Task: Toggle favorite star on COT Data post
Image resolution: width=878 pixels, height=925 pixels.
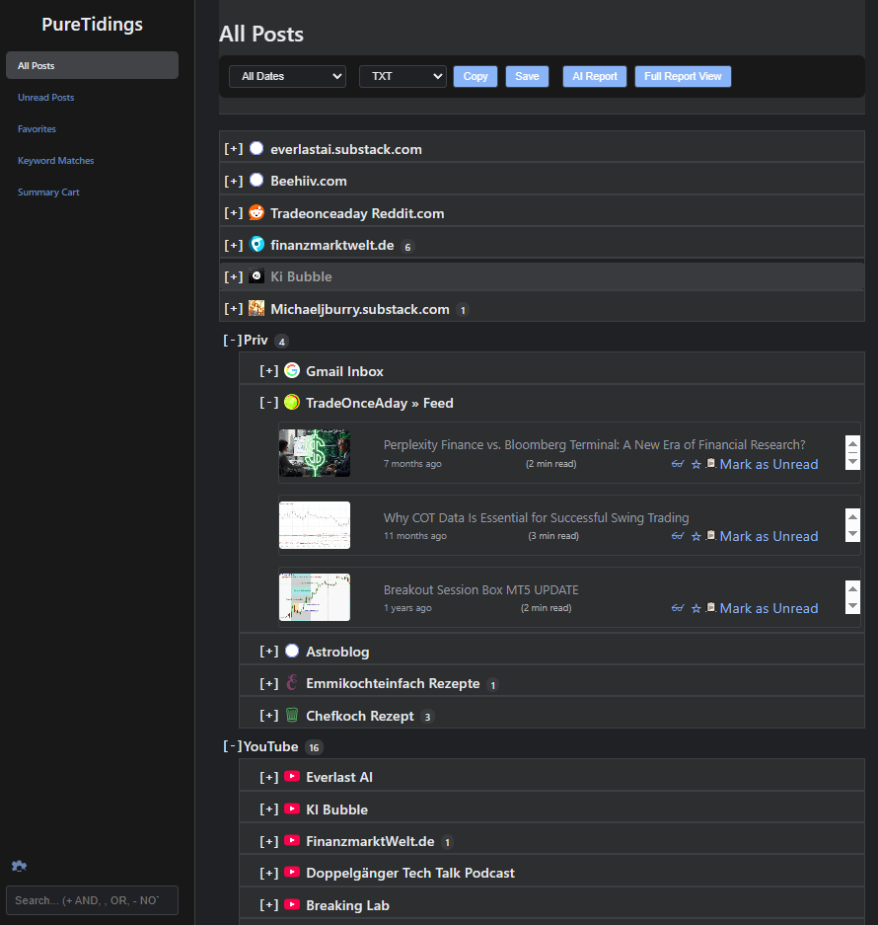Action: pos(695,537)
